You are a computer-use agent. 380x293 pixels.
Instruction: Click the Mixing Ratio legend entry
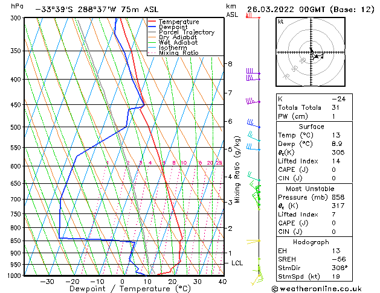click(x=173, y=52)
